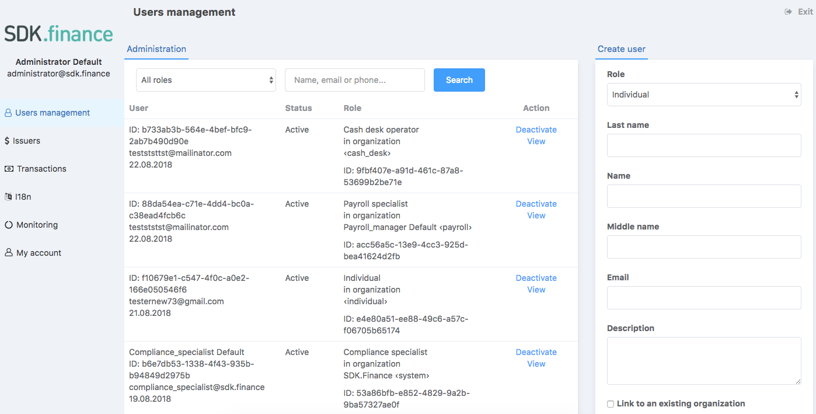
Task: View the Compliance specialist user details
Action: point(536,364)
